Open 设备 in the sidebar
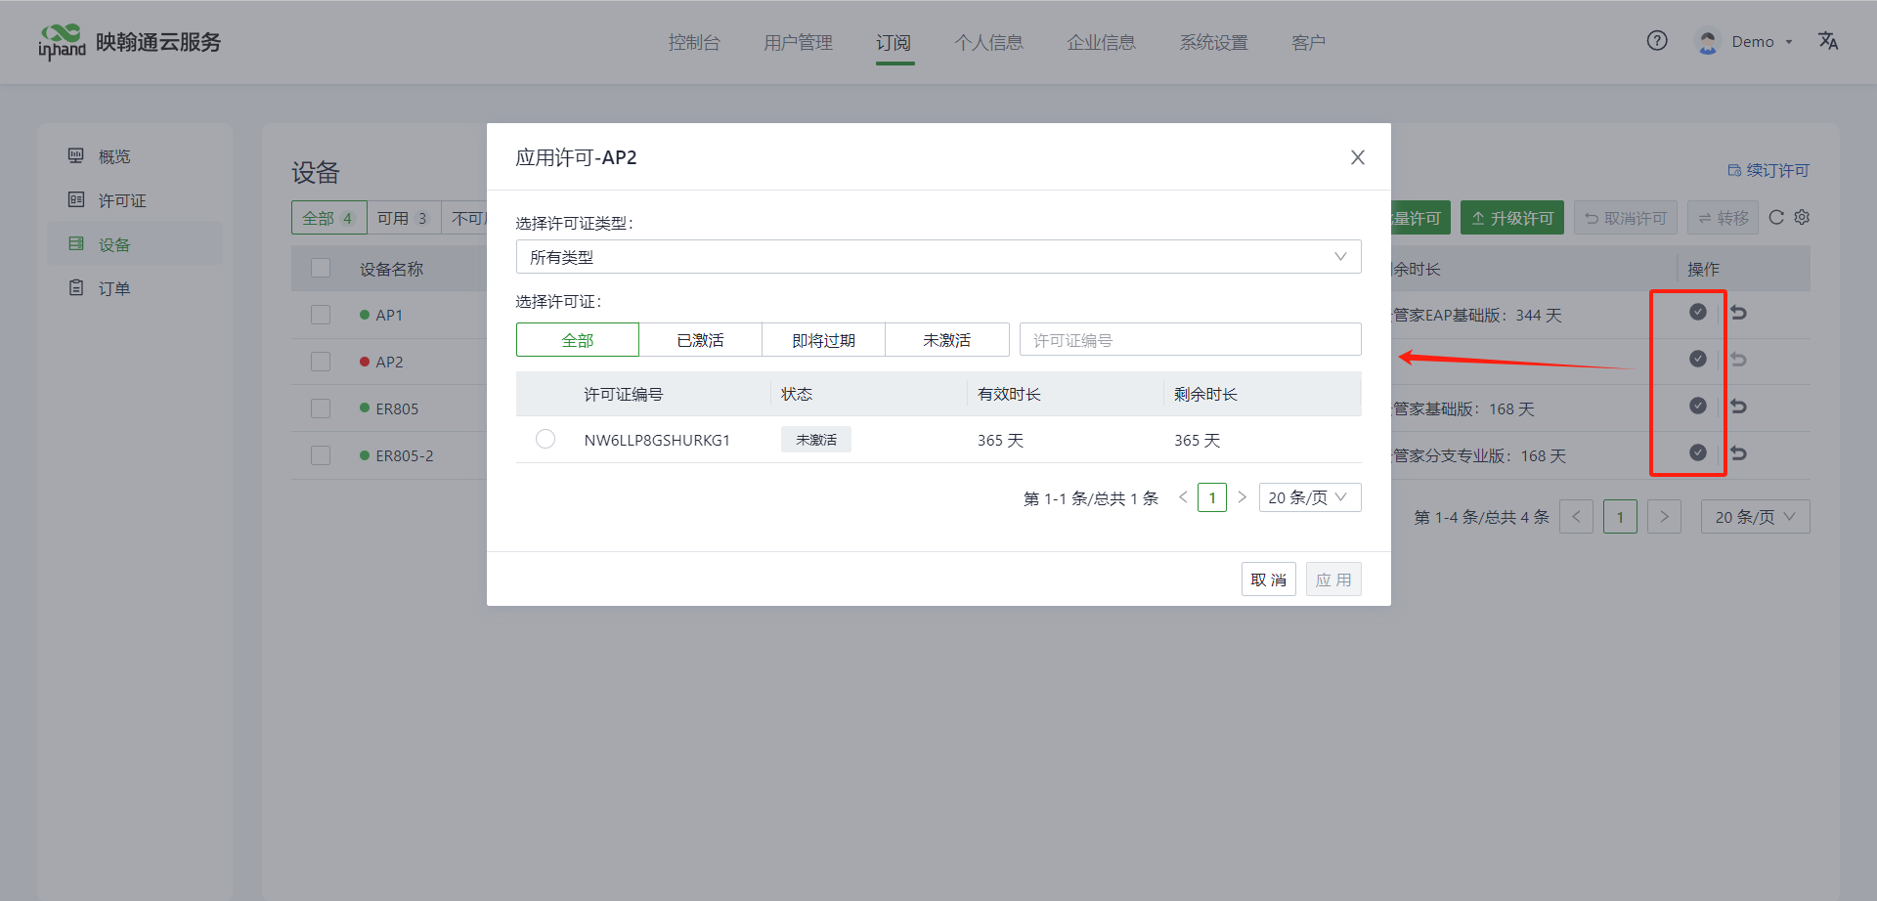Image resolution: width=1877 pixels, height=901 pixels. click(135, 244)
